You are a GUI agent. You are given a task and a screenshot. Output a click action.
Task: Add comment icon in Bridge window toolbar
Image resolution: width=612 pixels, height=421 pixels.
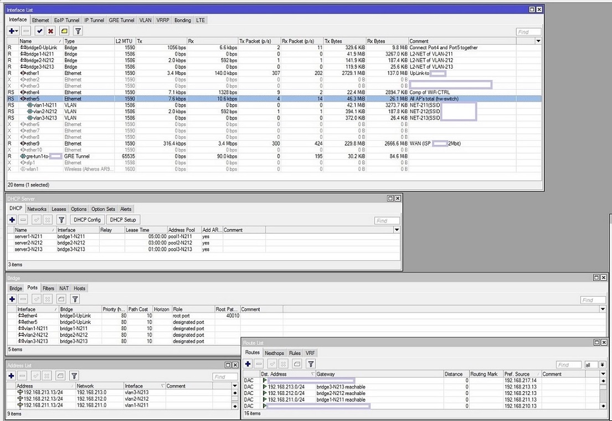point(61,299)
